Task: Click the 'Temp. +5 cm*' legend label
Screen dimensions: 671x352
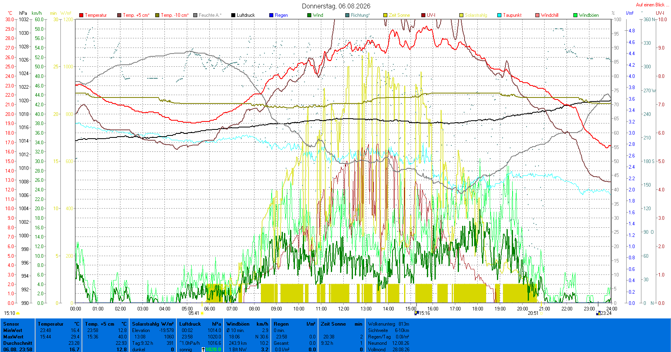Action: pyautogui.click(x=136, y=15)
